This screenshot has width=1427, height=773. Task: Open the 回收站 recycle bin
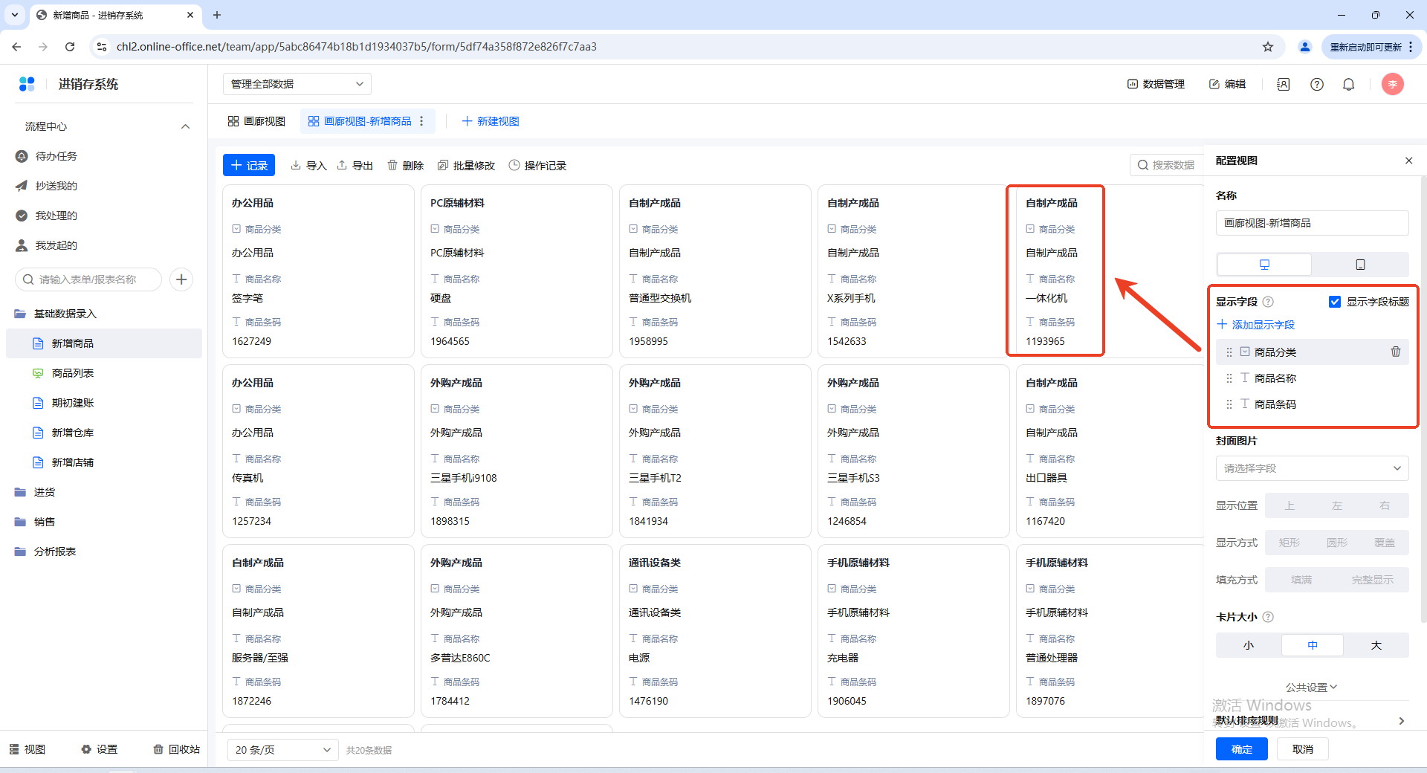point(177,749)
